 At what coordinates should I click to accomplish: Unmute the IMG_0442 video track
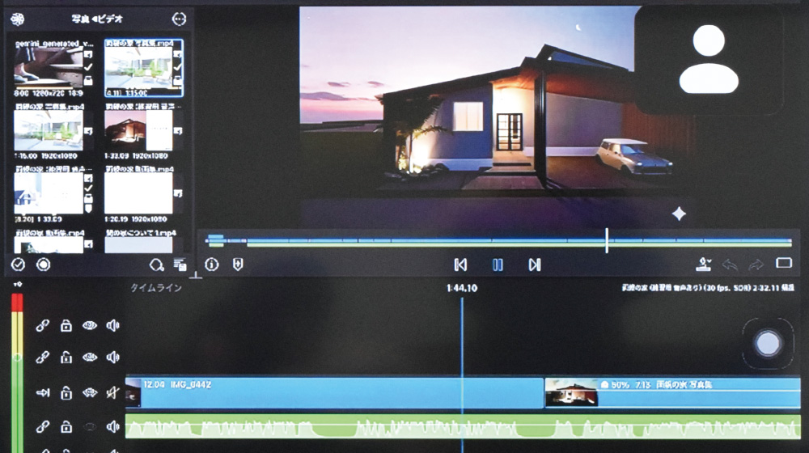[112, 393]
